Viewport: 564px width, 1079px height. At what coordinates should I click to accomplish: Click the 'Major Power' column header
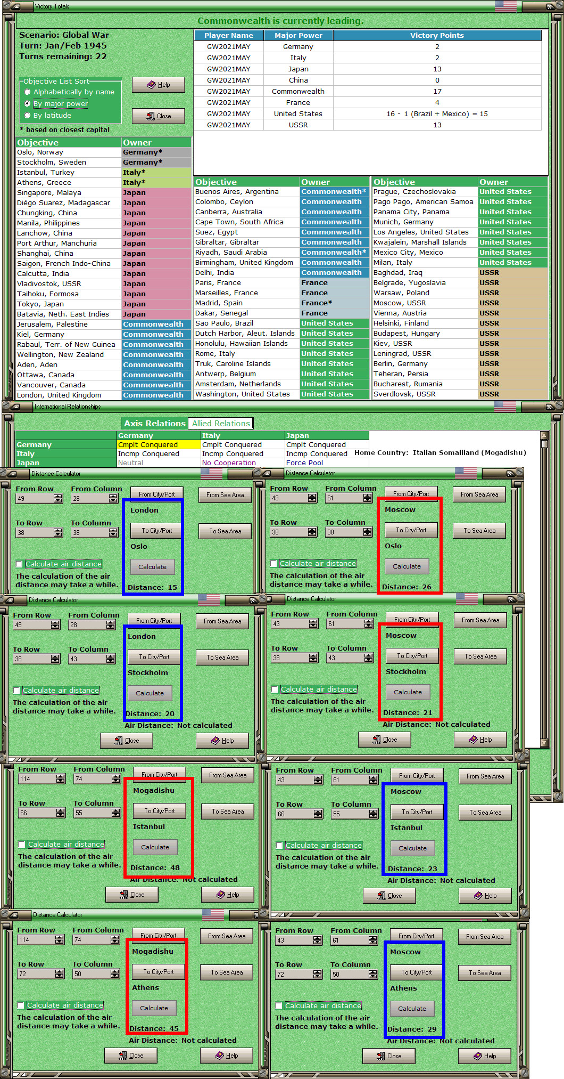(298, 36)
